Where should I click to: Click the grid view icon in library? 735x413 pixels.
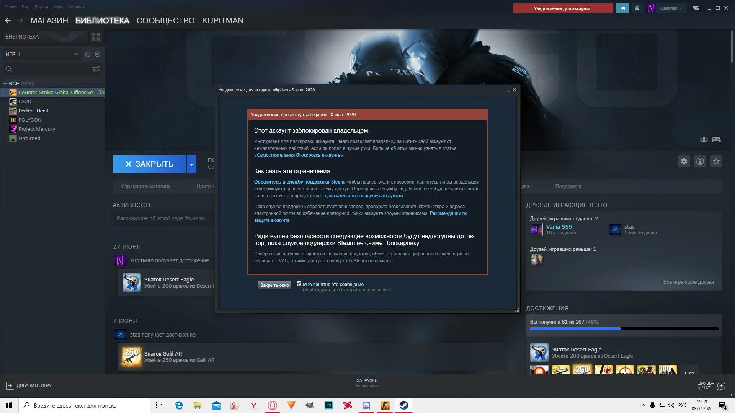pyautogui.click(x=96, y=36)
